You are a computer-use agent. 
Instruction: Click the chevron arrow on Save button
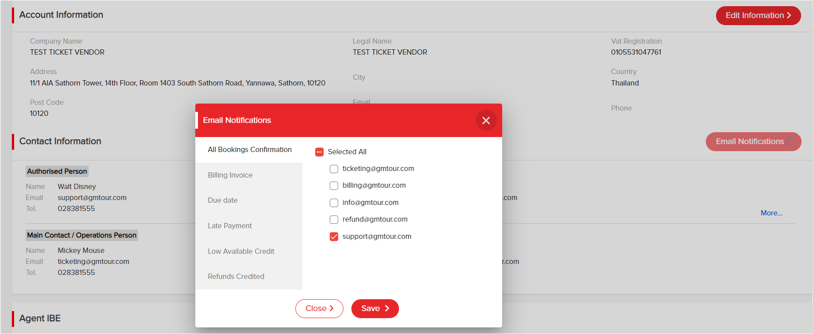point(387,308)
